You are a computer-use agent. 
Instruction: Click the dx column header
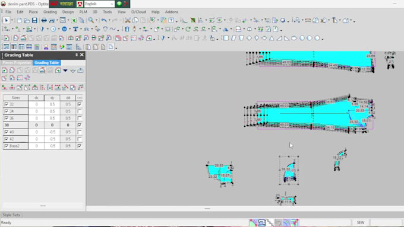(36, 98)
